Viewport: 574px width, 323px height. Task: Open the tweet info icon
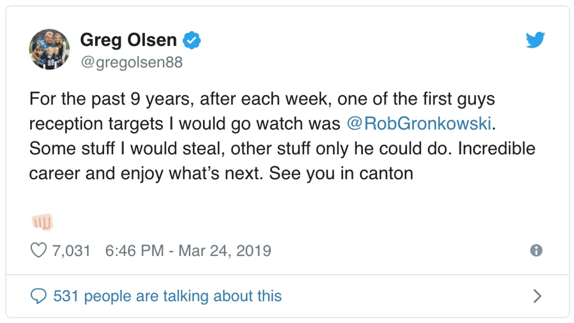pos(536,250)
